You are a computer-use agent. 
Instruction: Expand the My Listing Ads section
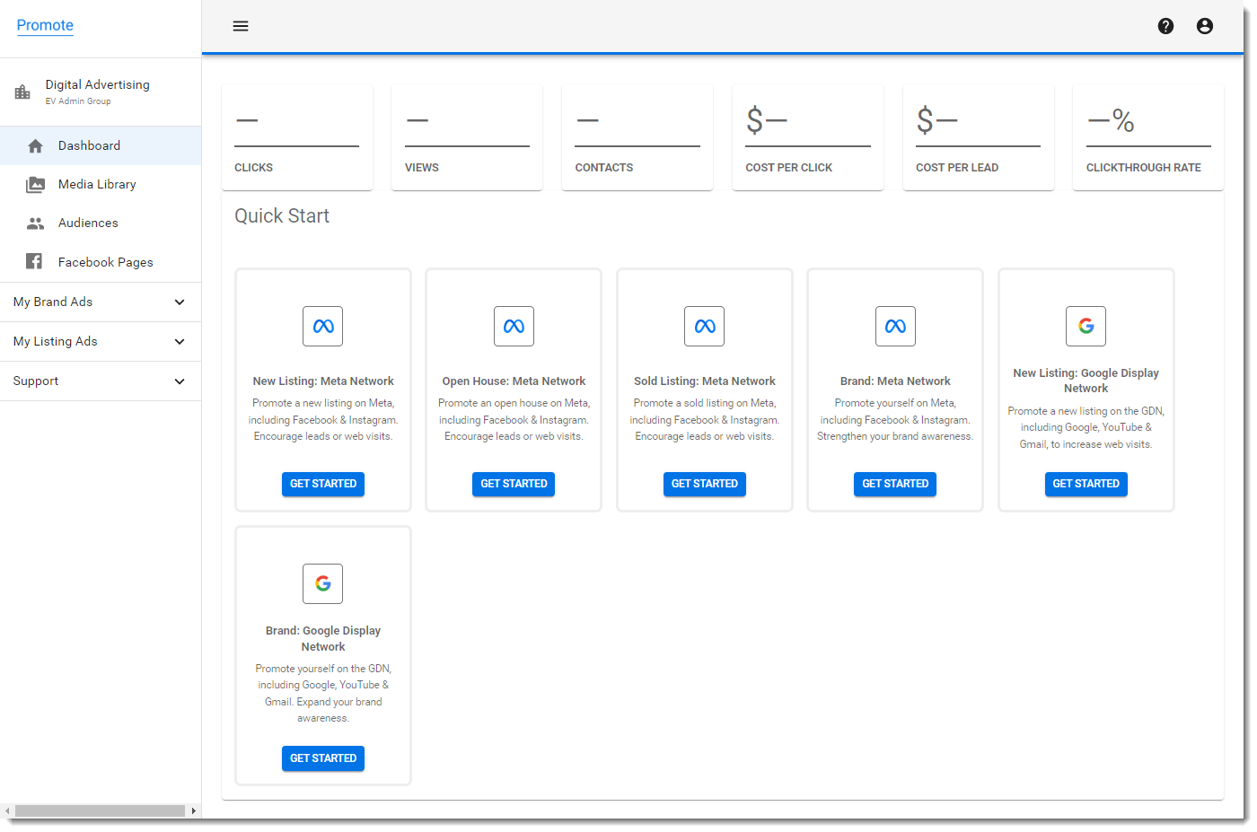pos(101,341)
